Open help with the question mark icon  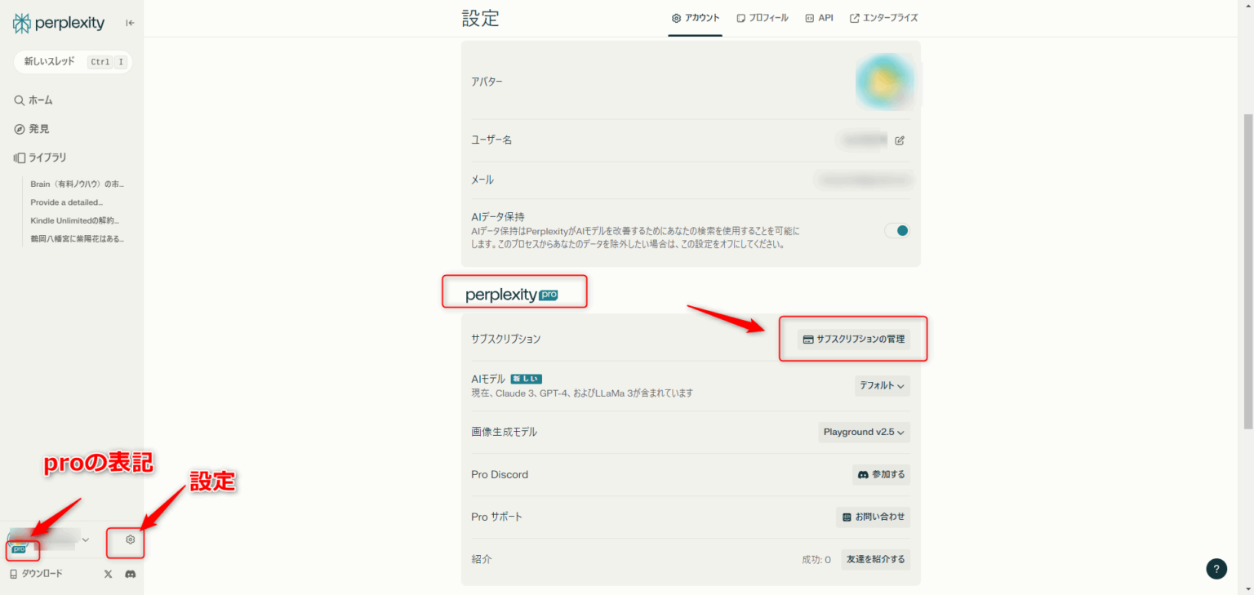tap(1216, 569)
